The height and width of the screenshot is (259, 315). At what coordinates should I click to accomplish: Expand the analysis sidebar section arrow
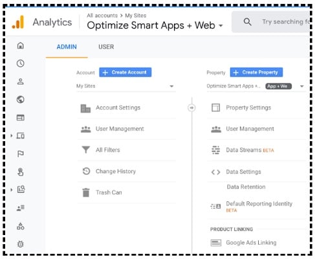click(x=12, y=190)
